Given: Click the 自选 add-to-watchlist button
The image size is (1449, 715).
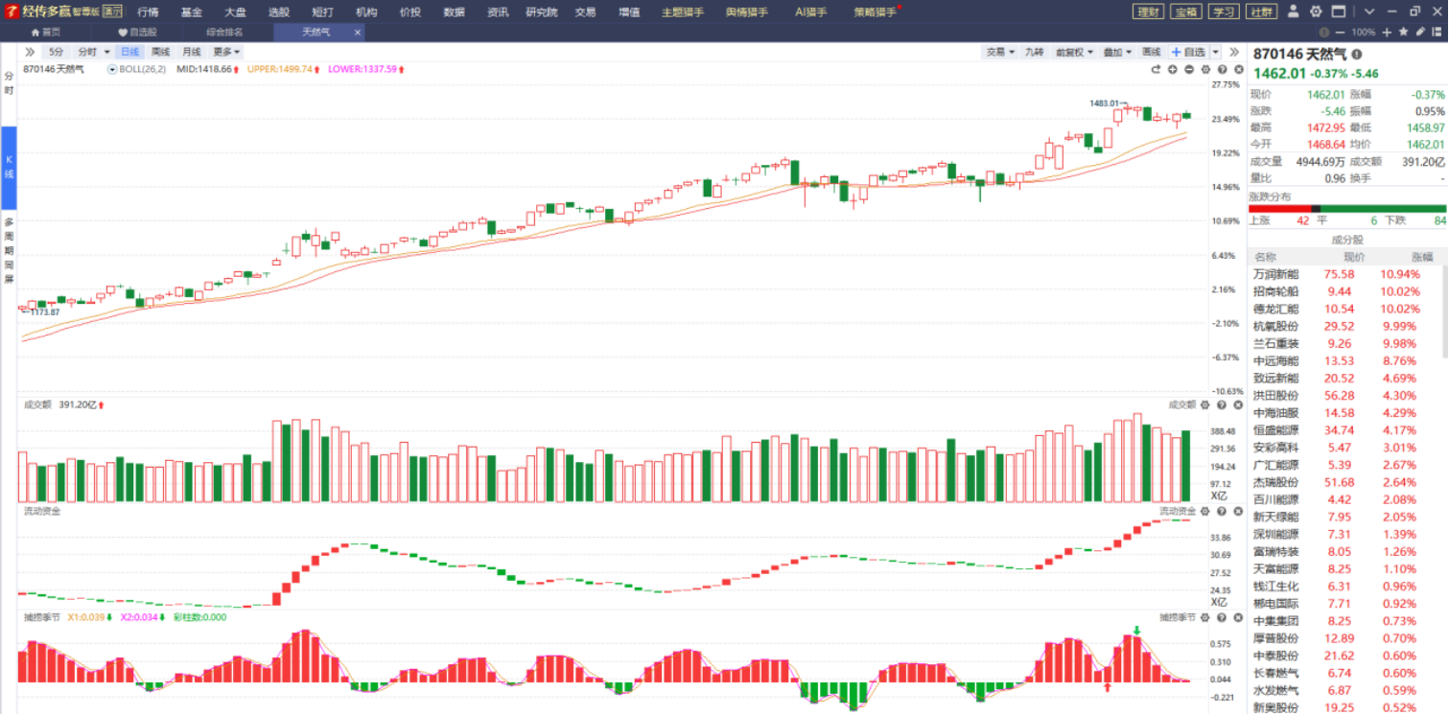Looking at the screenshot, I should click(1188, 52).
